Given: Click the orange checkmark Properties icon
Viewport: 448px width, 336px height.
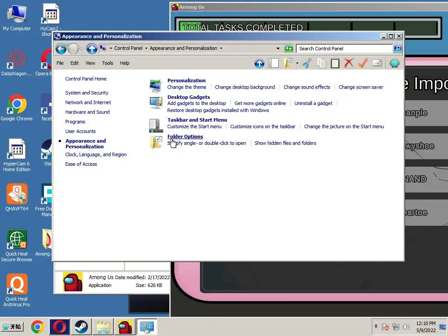Looking at the screenshot, I should [363, 63].
